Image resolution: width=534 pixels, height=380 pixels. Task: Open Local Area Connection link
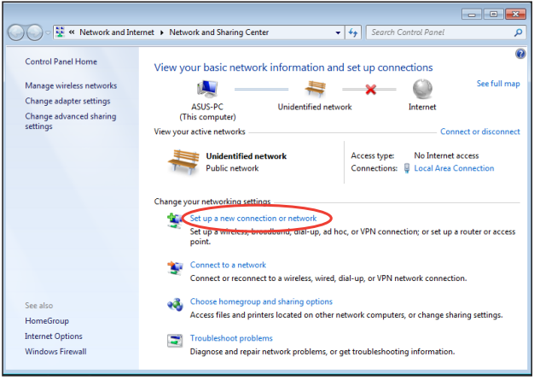(x=454, y=168)
